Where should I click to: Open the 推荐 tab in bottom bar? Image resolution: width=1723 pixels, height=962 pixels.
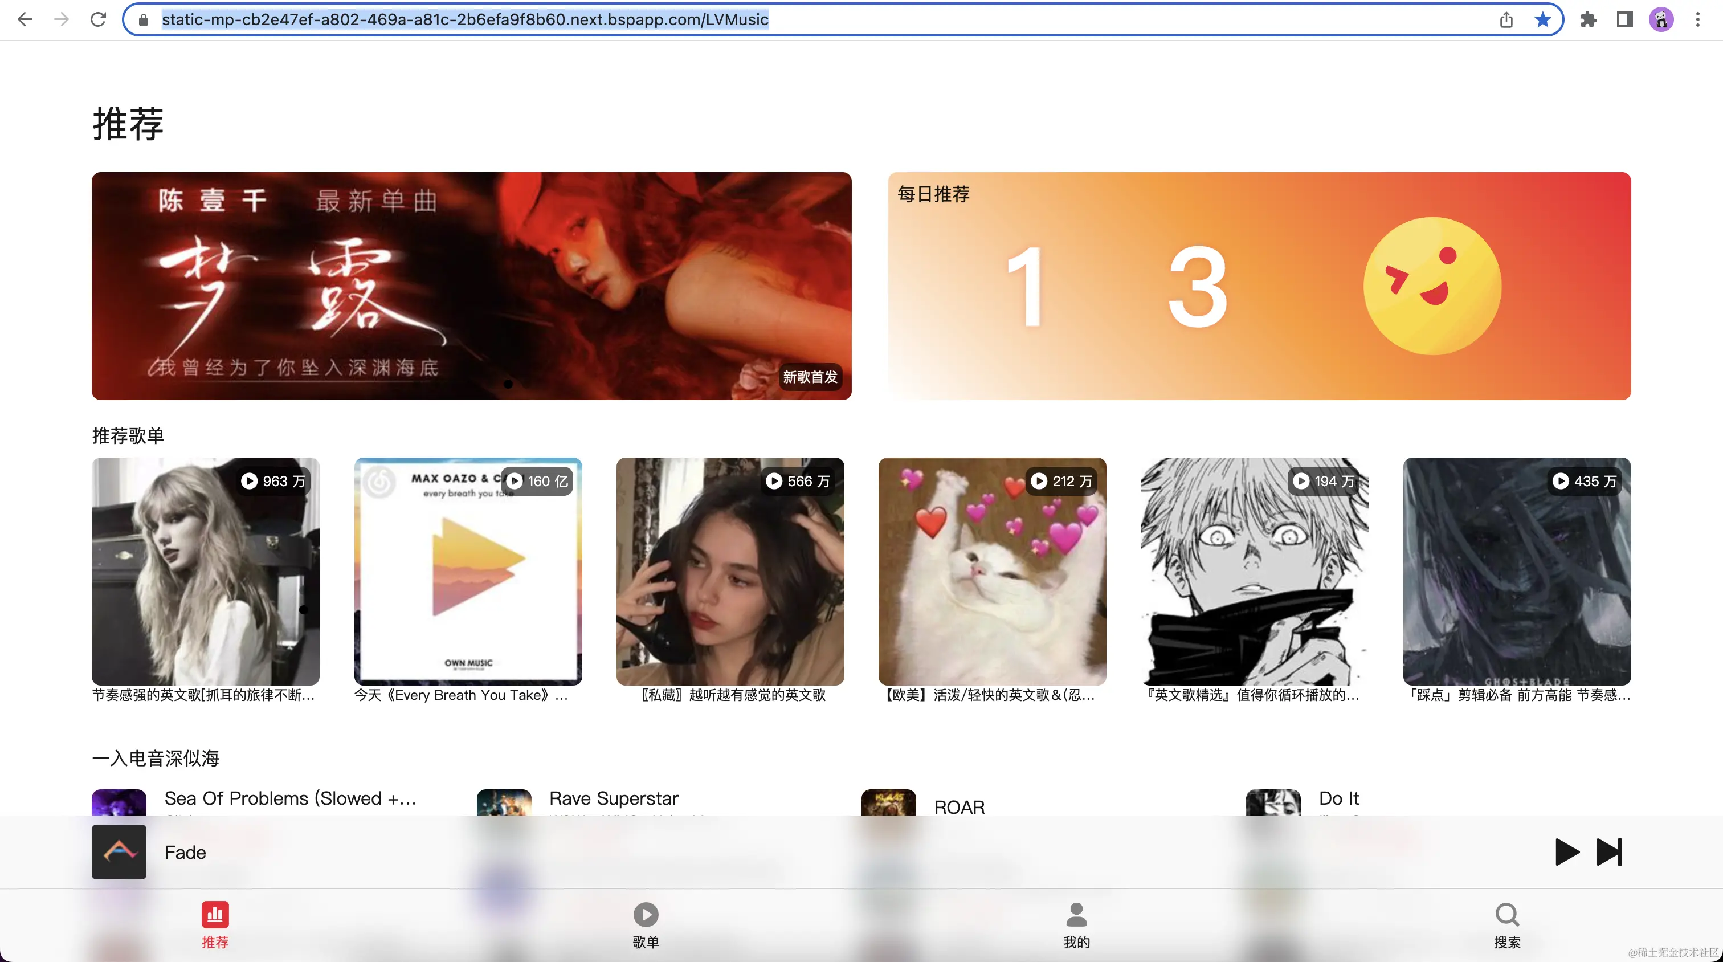(x=215, y=924)
